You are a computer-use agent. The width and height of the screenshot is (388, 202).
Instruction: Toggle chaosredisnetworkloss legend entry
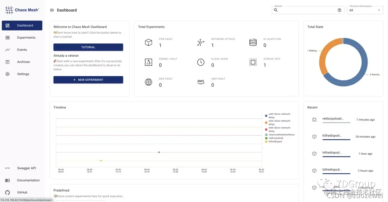pyautogui.click(x=280, y=135)
